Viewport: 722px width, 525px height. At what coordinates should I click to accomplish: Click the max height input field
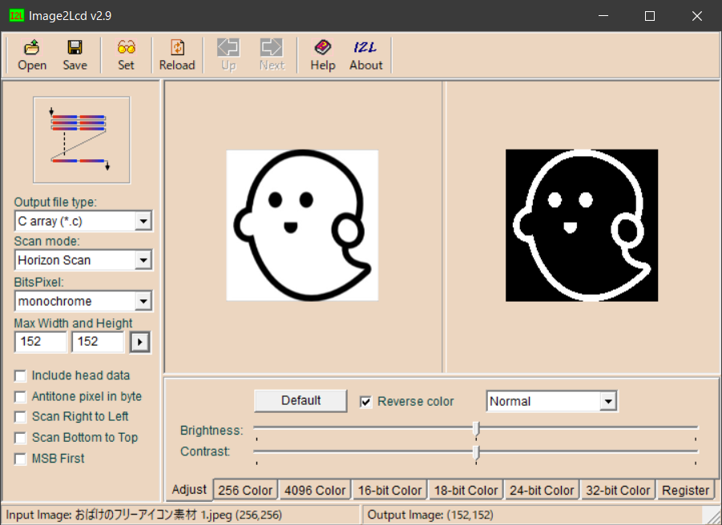click(x=98, y=342)
